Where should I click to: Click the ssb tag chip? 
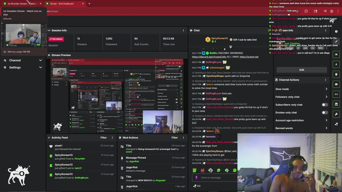click(x=305, y=48)
